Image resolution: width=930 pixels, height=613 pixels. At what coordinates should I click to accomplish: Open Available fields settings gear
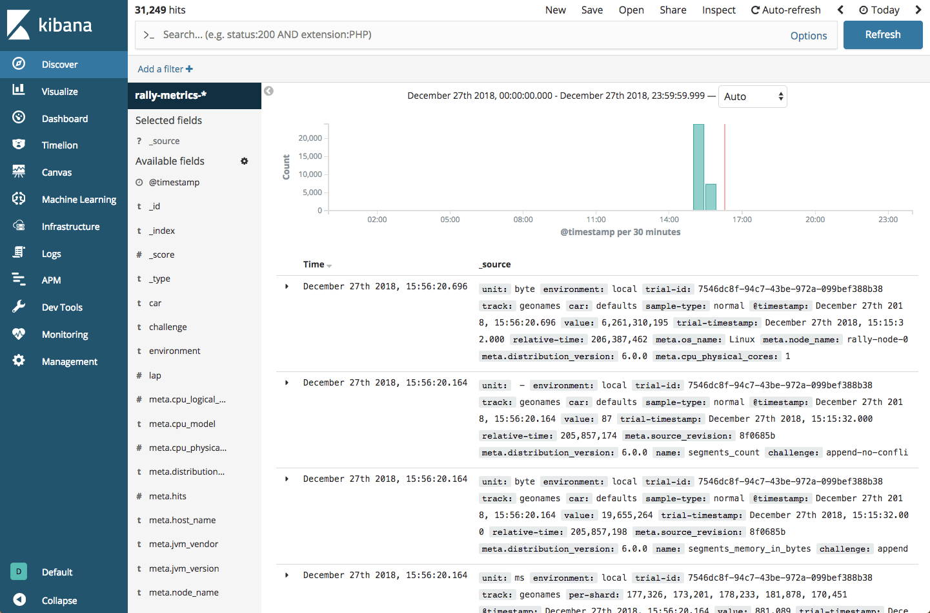tap(245, 161)
